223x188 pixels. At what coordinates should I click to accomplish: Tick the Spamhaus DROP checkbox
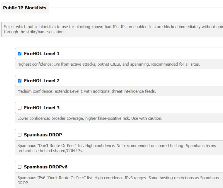[20, 135]
